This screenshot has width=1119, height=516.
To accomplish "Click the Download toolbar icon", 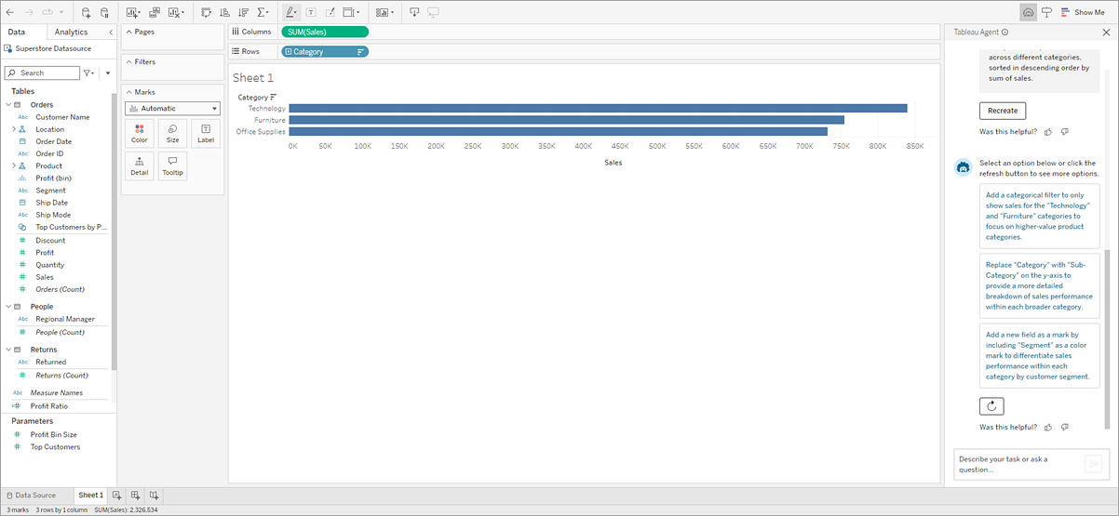I will [415, 12].
